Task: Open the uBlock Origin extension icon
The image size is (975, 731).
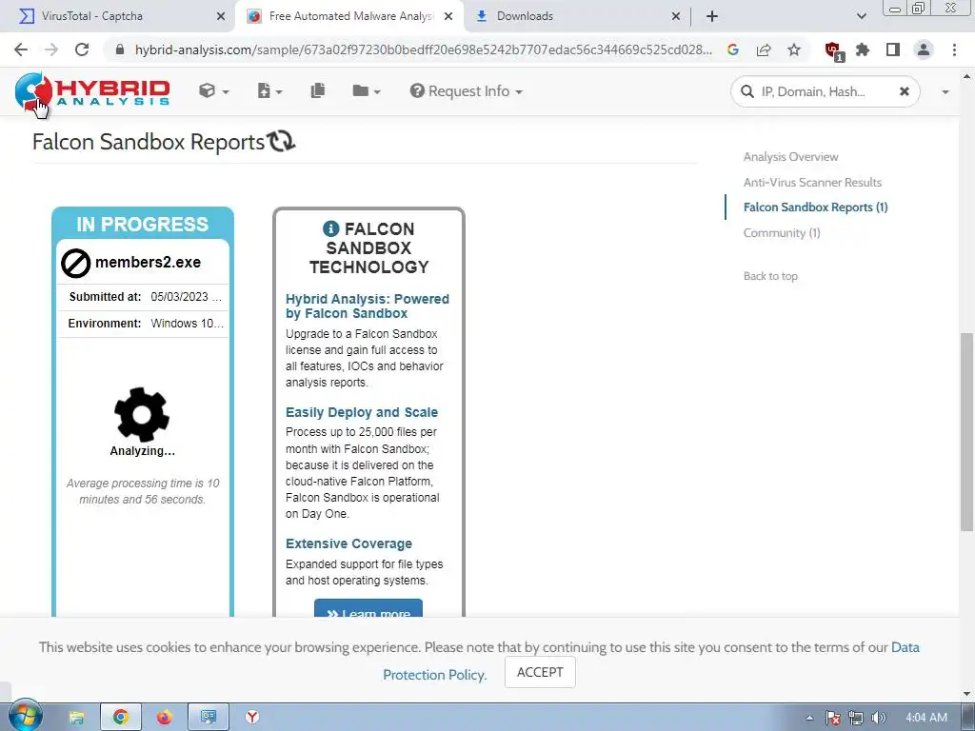Action: [x=833, y=50]
